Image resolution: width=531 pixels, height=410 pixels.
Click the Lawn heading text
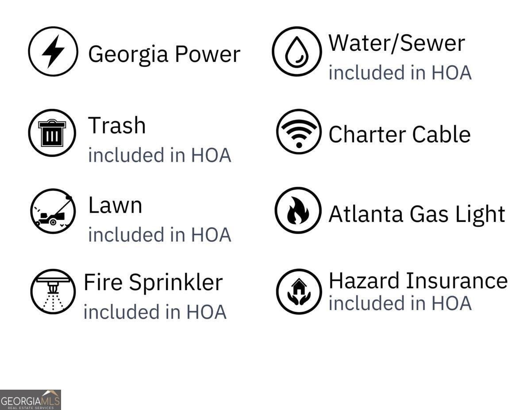115,205
